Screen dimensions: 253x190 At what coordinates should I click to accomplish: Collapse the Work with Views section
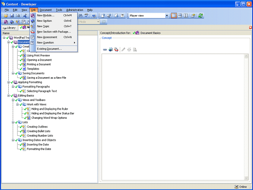(x=17, y=104)
